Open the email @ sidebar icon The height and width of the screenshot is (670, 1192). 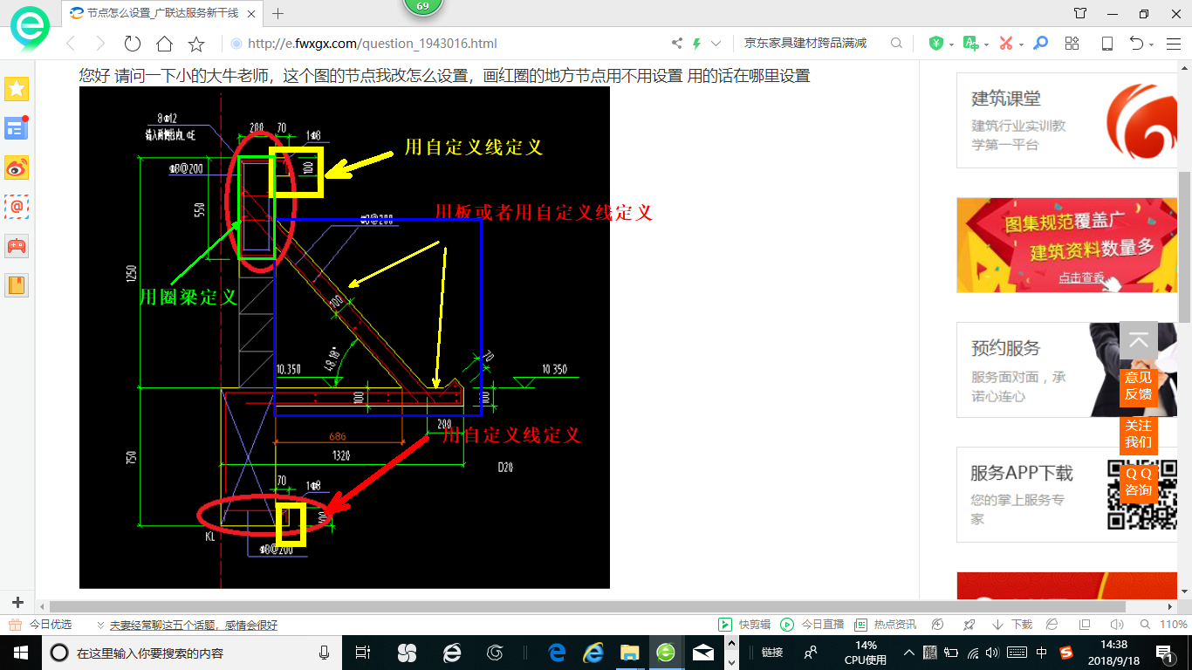point(17,207)
